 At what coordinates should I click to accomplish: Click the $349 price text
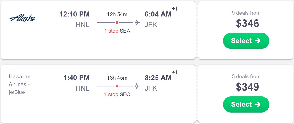tap(248, 87)
